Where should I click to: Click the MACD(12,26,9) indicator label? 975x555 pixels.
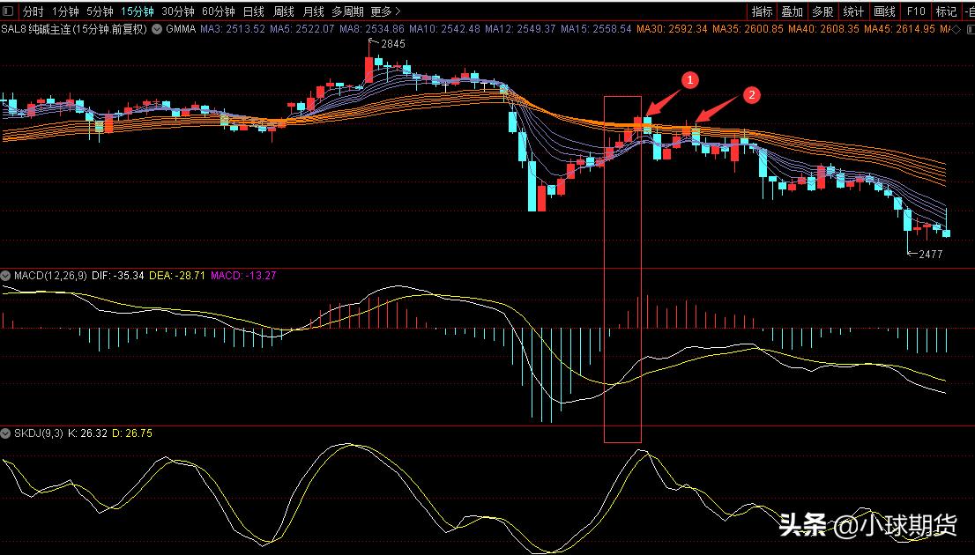[50, 275]
